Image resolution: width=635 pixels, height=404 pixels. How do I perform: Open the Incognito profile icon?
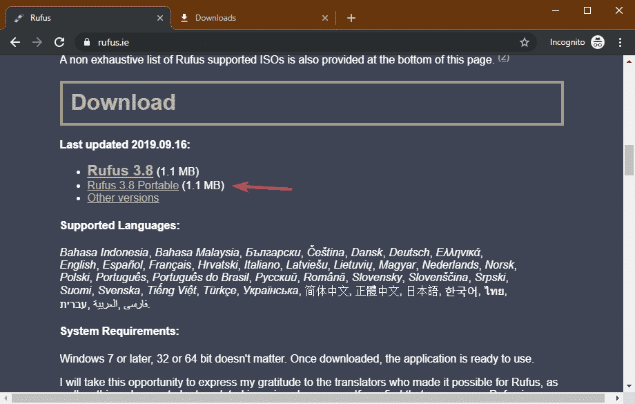pyautogui.click(x=598, y=42)
